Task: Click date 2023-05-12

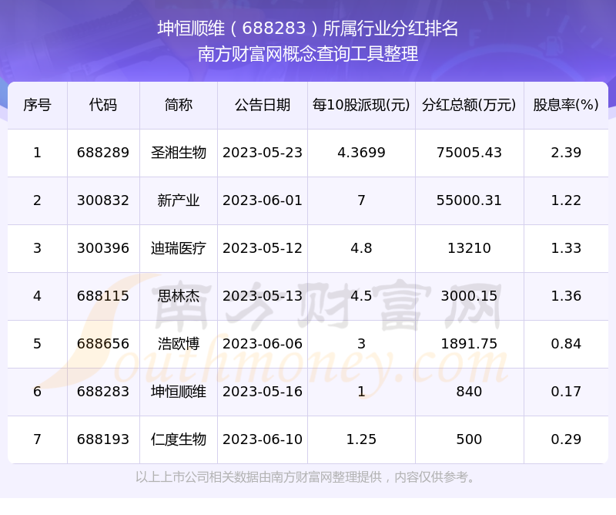Action: tap(263, 248)
